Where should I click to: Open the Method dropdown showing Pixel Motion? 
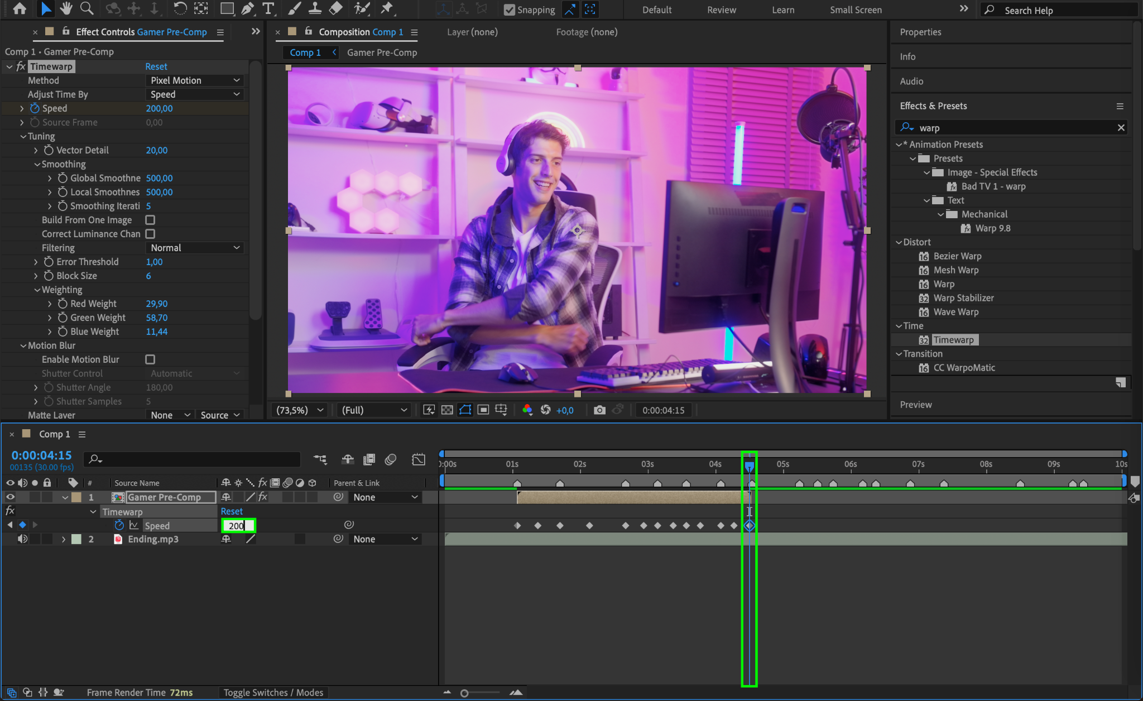tap(195, 80)
